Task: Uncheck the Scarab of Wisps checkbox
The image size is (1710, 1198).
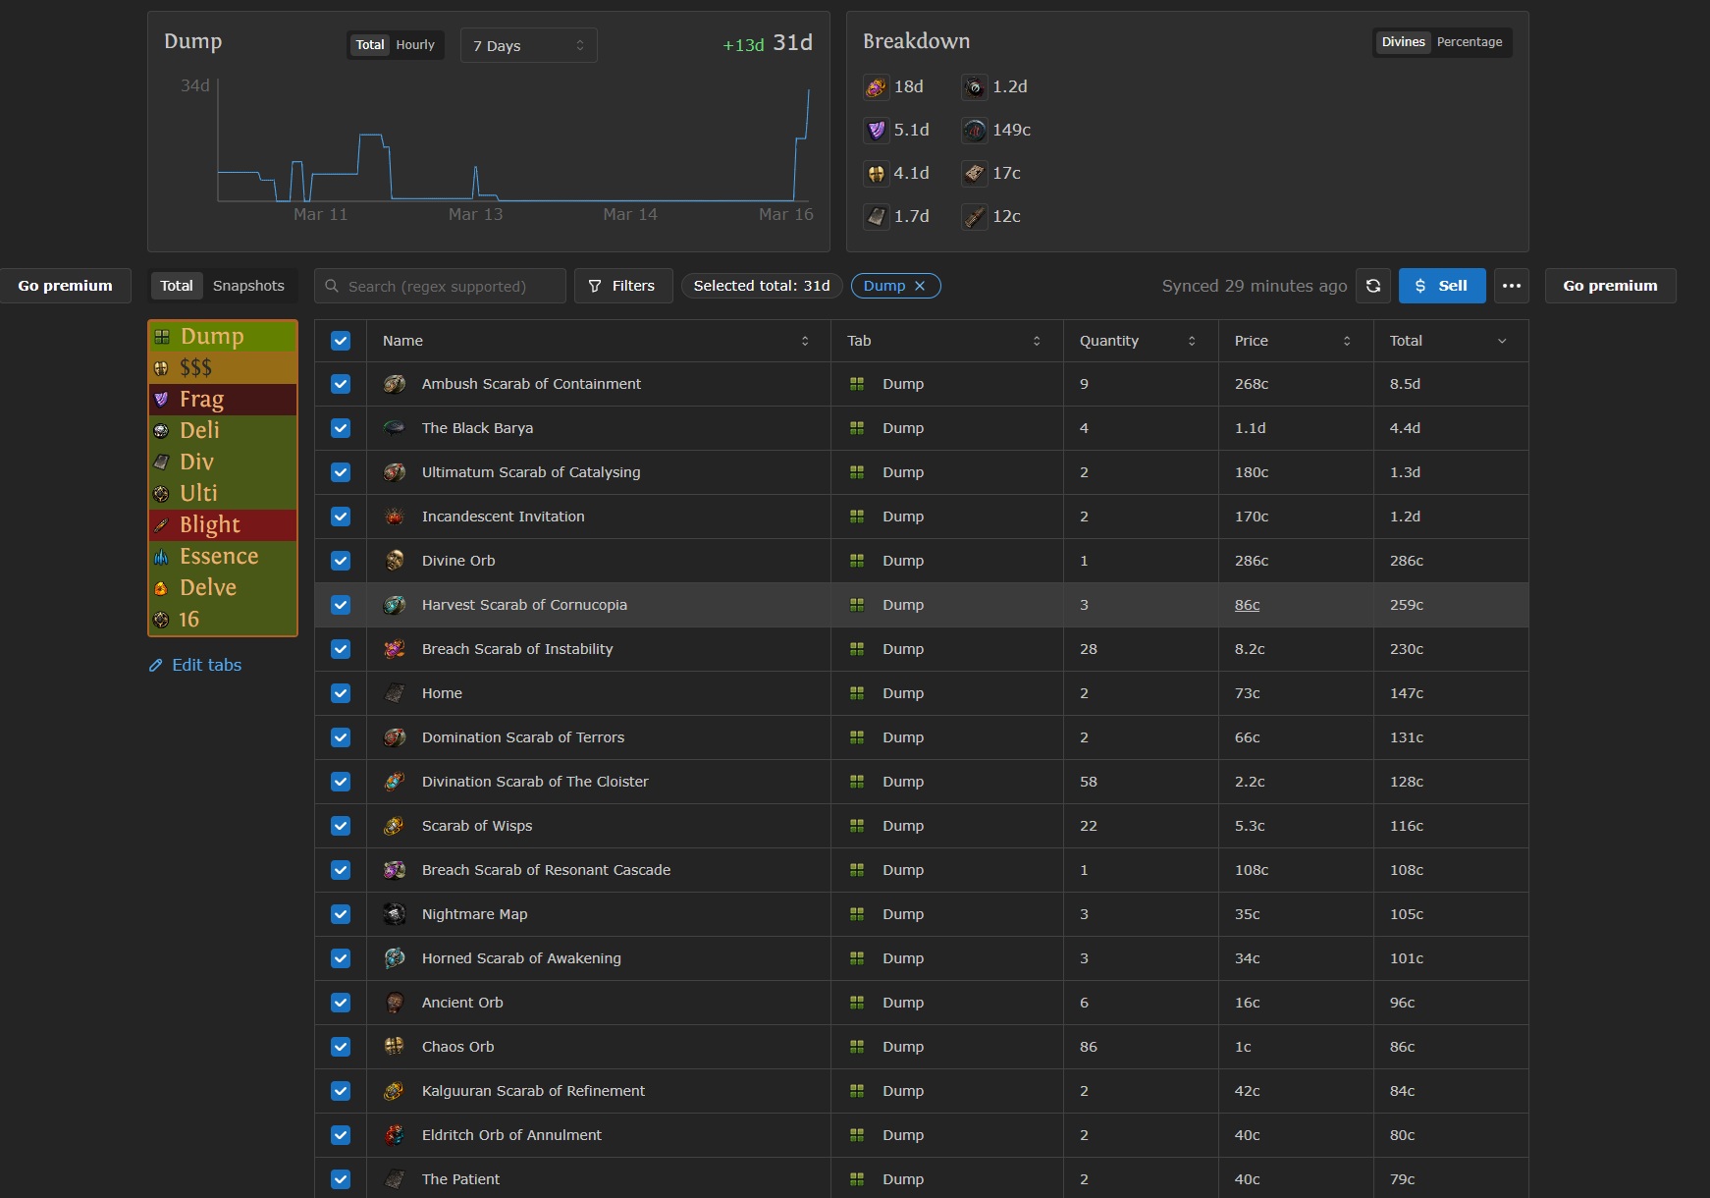Action: pos(341,826)
